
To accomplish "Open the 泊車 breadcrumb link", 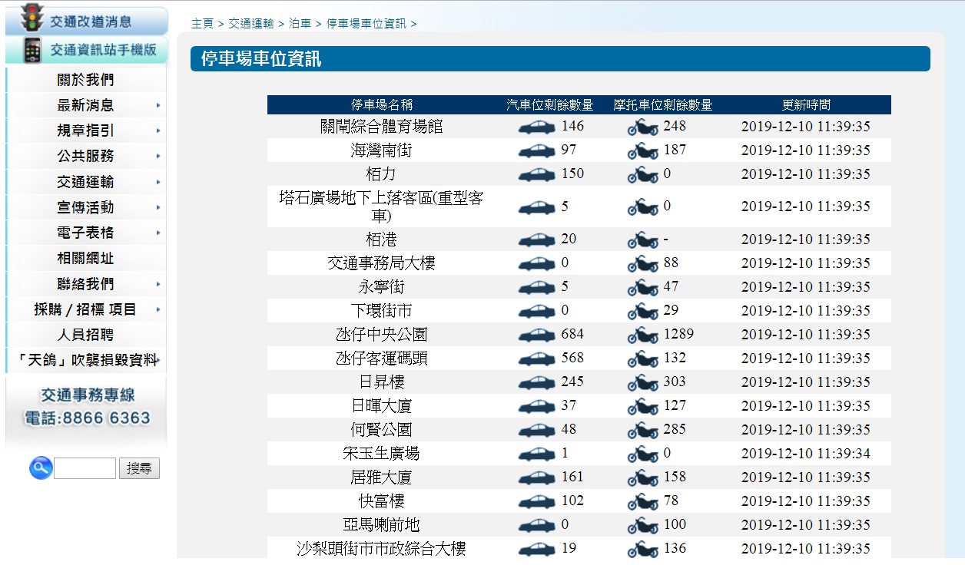I will [x=300, y=24].
